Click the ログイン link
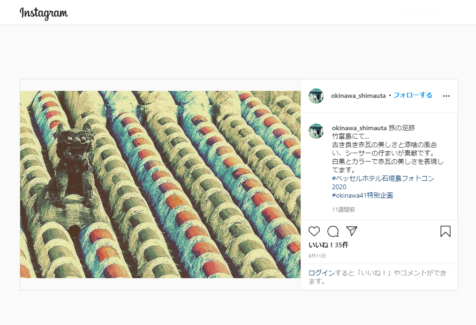Viewport: 476px width, 325px height. 322,273
